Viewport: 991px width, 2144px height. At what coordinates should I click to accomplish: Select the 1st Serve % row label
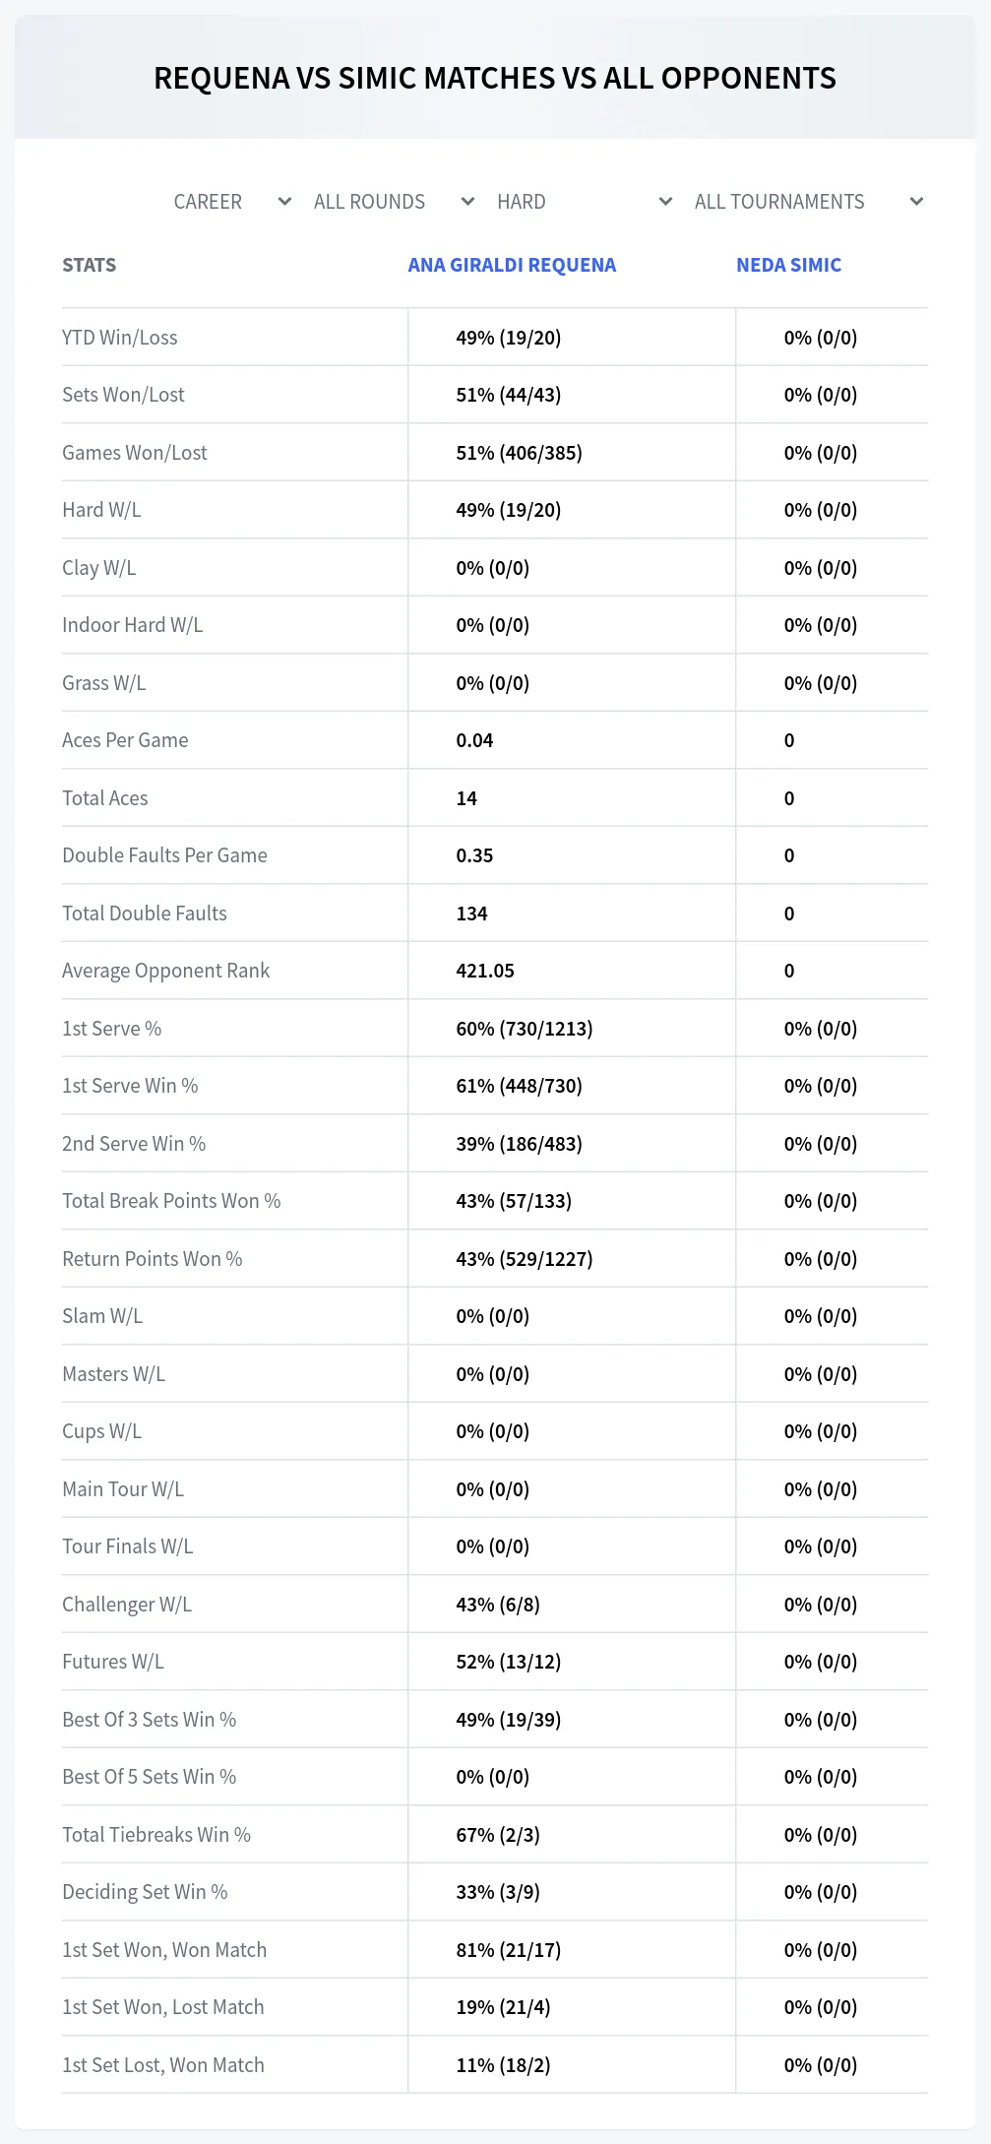[x=111, y=1029]
